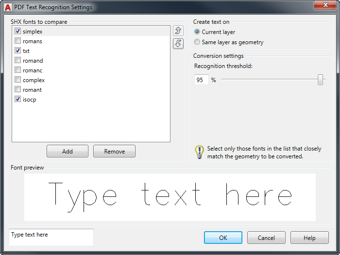The width and height of the screenshot is (340, 255).
Task: Cancel the dialog
Action: 266,238
